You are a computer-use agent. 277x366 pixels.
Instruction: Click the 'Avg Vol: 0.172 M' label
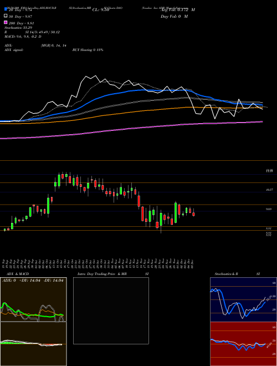pos(178,10)
